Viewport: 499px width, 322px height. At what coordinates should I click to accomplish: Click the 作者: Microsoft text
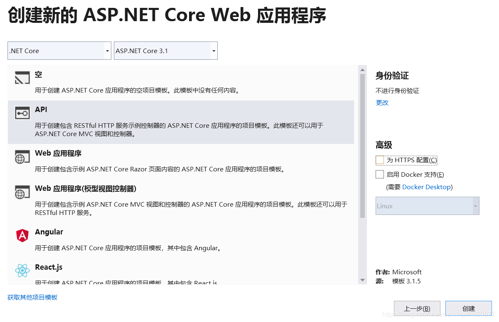398,272
